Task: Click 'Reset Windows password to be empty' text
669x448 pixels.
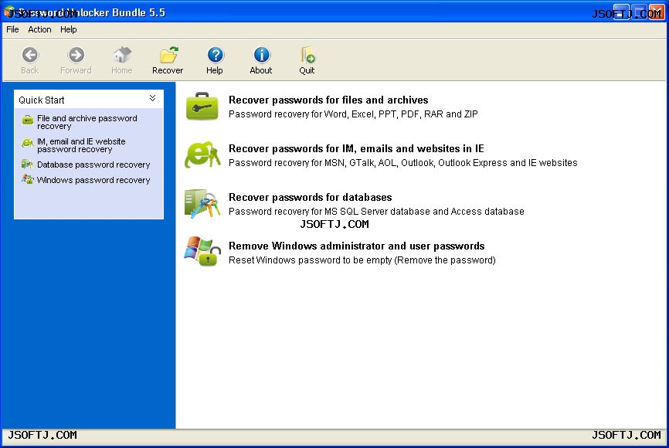Action: (362, 260)
